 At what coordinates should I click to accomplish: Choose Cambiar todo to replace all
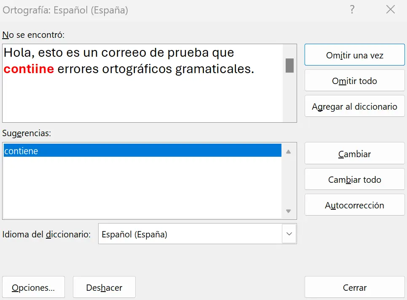[x=355, y=179]
